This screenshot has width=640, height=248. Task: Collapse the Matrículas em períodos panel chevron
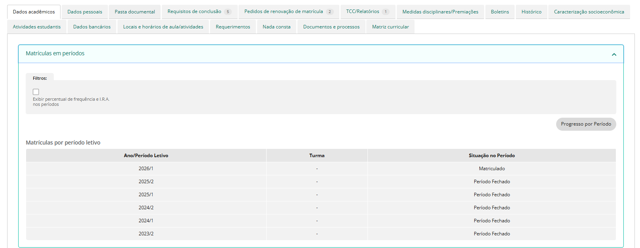(x=614, y=54)
